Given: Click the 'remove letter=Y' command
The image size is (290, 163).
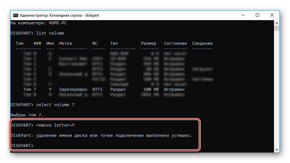Looking at the screenshot, I should (x=55, y=125).
